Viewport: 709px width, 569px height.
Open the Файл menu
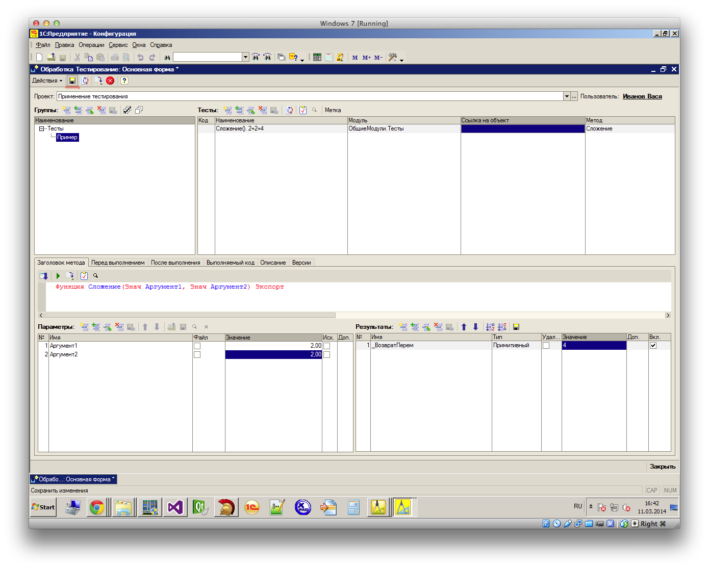tap(43, 45)
